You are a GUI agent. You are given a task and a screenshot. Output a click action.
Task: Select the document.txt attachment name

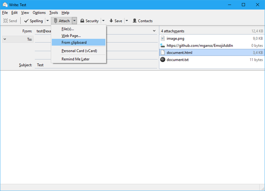178,60
